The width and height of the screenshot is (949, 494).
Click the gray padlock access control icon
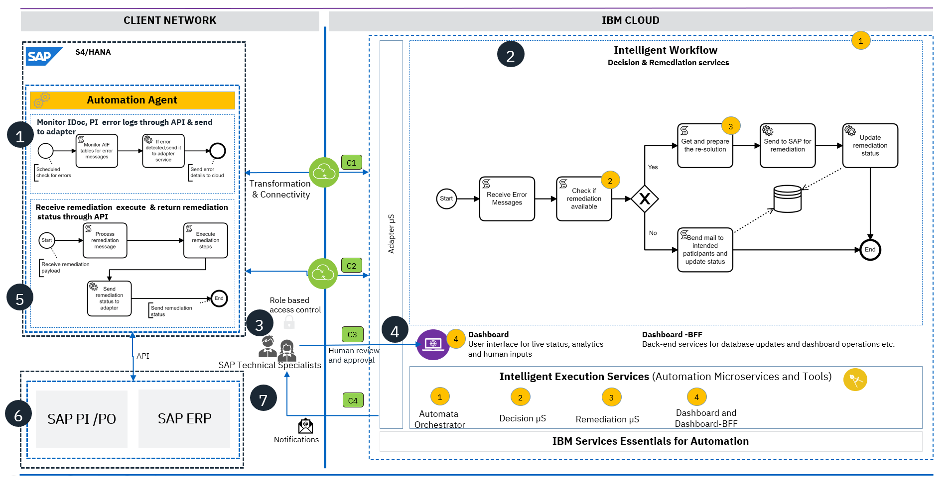tap(289, 322)
